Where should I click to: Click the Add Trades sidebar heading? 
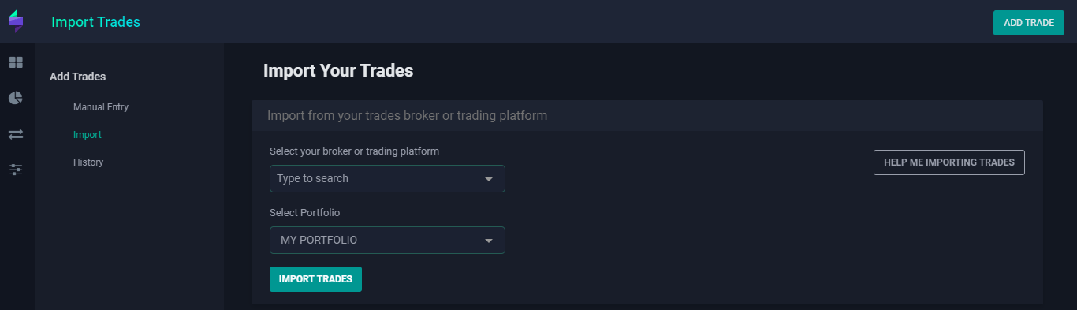pyautogui.click(x=77, y=77)
